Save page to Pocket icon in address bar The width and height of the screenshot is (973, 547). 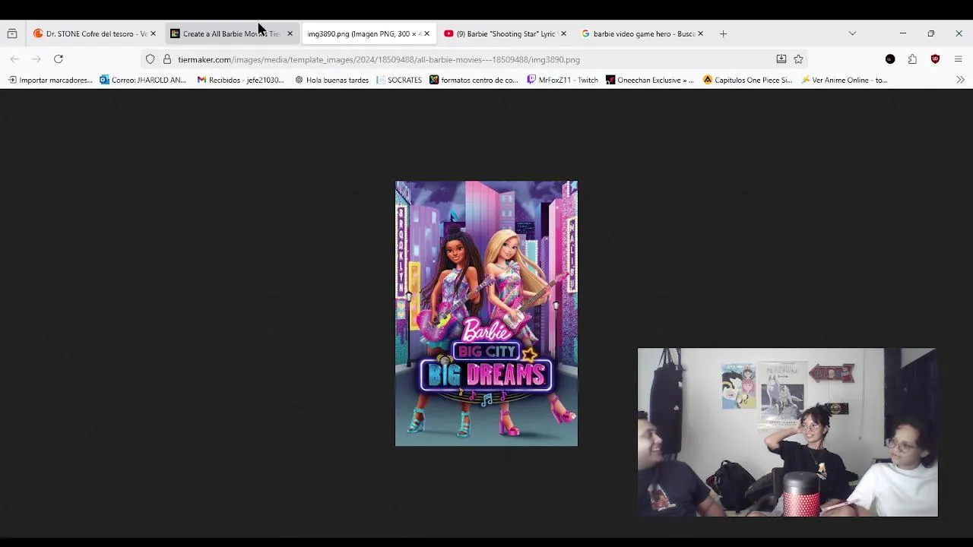[x=781, y=59]
